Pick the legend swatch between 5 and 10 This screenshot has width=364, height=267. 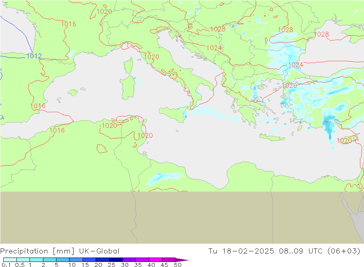(63, 260)
